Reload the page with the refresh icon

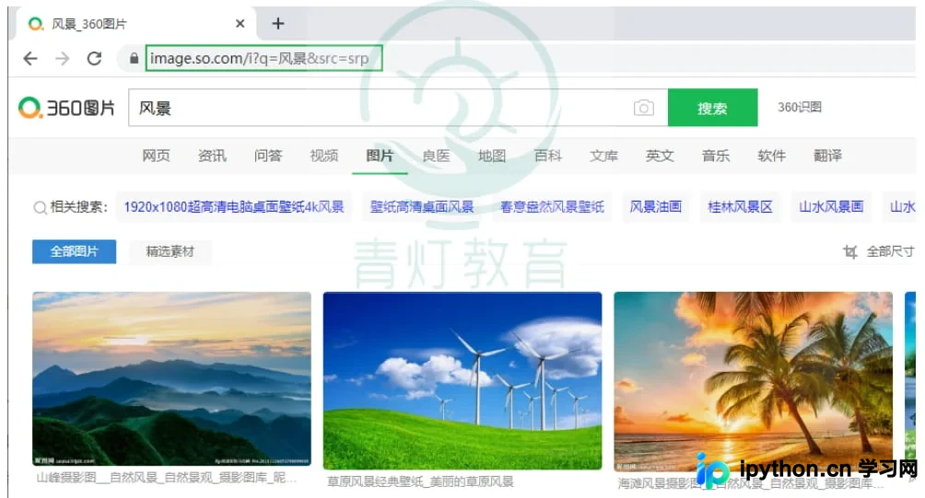[x=94, y=58]
